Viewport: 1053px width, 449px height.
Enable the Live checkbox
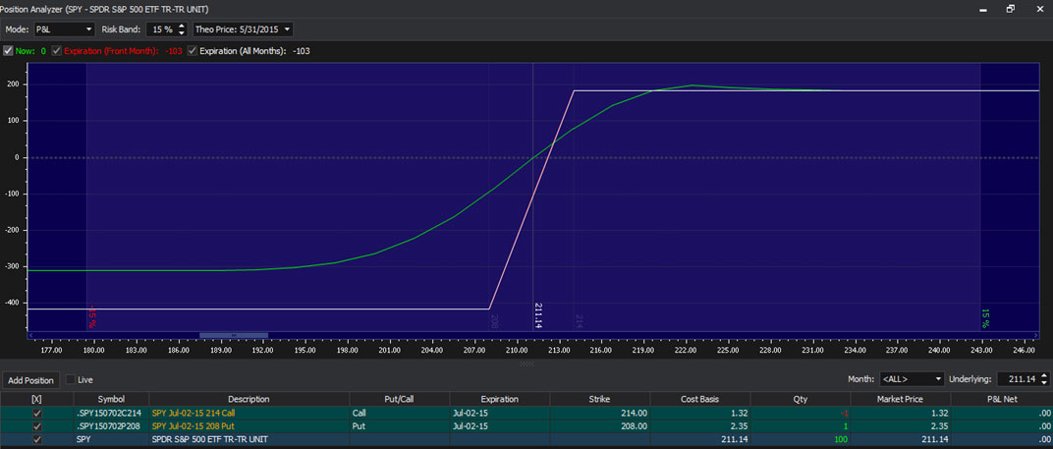[x=70, y=379]
